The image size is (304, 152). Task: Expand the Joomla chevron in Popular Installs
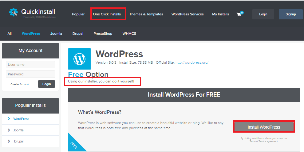pos(9,130)
